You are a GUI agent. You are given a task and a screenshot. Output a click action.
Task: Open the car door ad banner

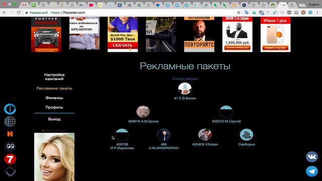(161, 35)
